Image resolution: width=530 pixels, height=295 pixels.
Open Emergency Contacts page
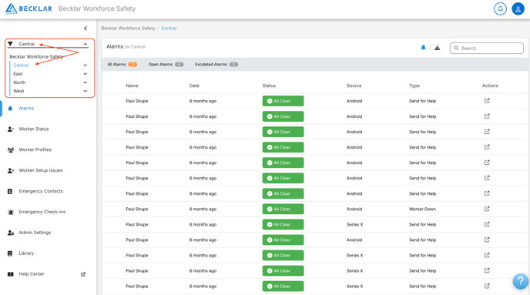click(x=41, y=191)
